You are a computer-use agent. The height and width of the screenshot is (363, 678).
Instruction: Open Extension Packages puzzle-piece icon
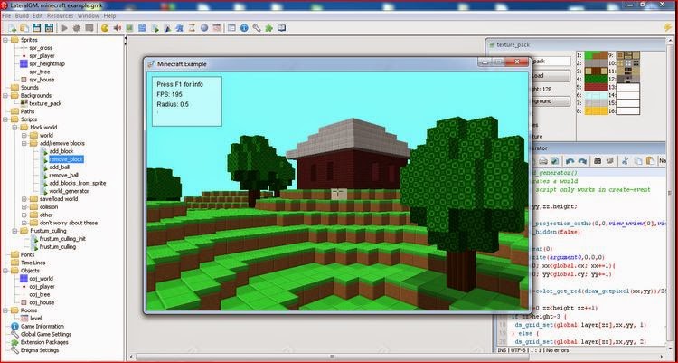tap(269, 28)
